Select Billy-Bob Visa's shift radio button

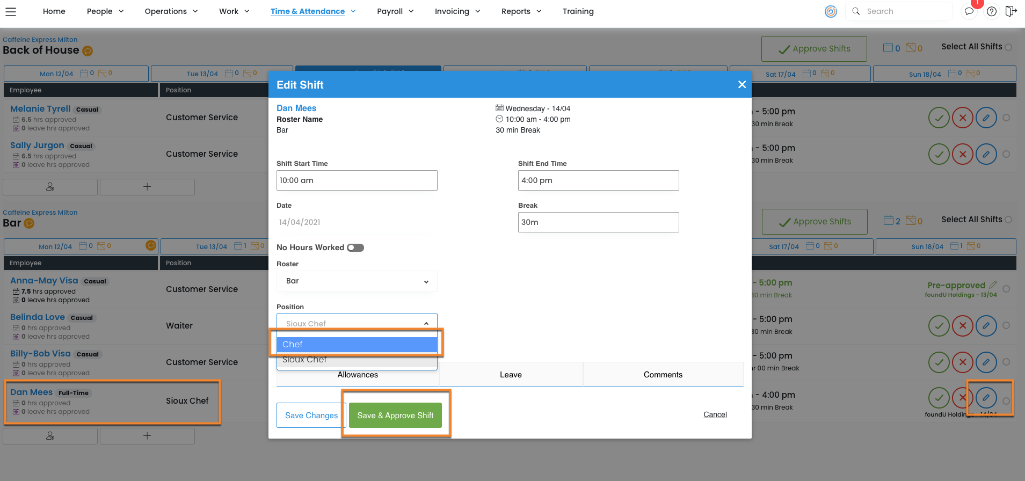coord(1006,362)
